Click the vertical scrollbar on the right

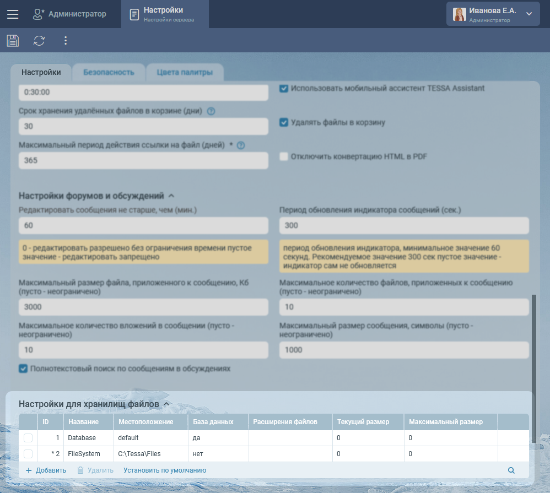pyautogui.click(x=533, y=369)
